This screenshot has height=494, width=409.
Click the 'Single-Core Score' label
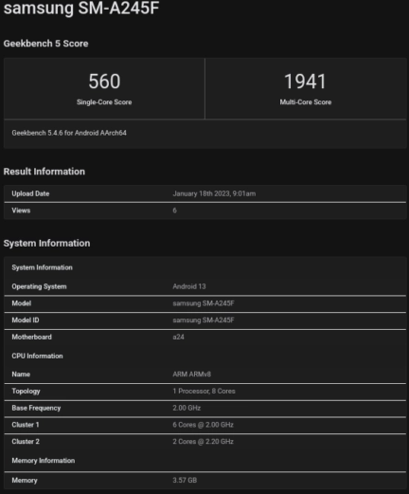(x=104, y=102)
